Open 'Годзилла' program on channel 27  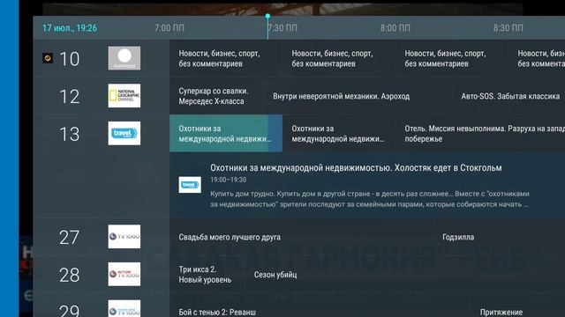[500, 237]
